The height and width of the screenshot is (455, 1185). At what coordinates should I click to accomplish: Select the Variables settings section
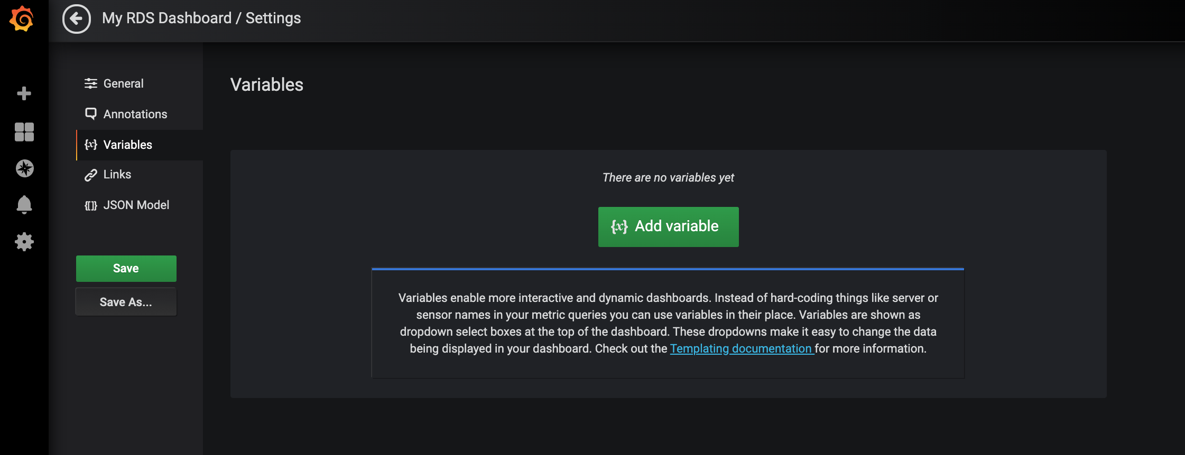pyautogui.click(x=140, y=145)
